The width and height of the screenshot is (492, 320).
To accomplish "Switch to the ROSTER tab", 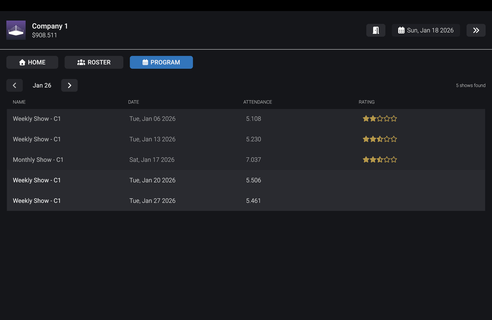I will [x=94, y=62].
